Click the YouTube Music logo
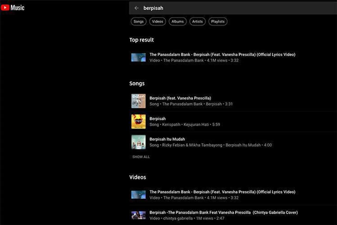The width and height of the screenshot is (337, 225). click(x=13, y=8)
